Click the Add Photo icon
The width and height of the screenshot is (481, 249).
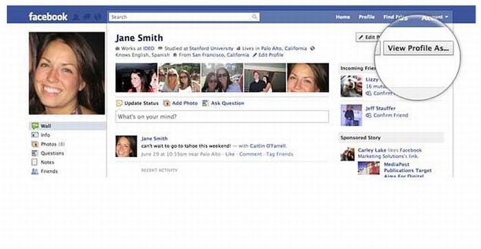pos(166,103)
